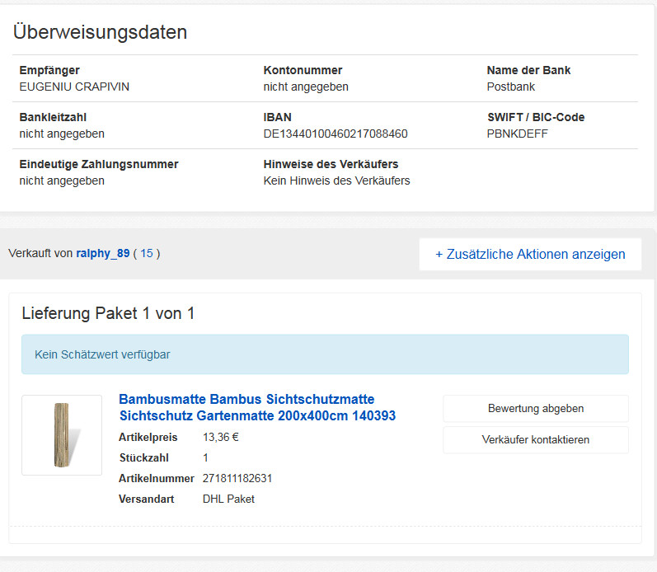Click the DHL Paket shipping method
The image size is (657, 572).
tap(228, 499)
